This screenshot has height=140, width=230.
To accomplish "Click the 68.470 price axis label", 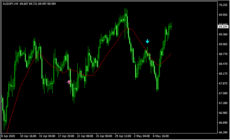I will [223, 64].
